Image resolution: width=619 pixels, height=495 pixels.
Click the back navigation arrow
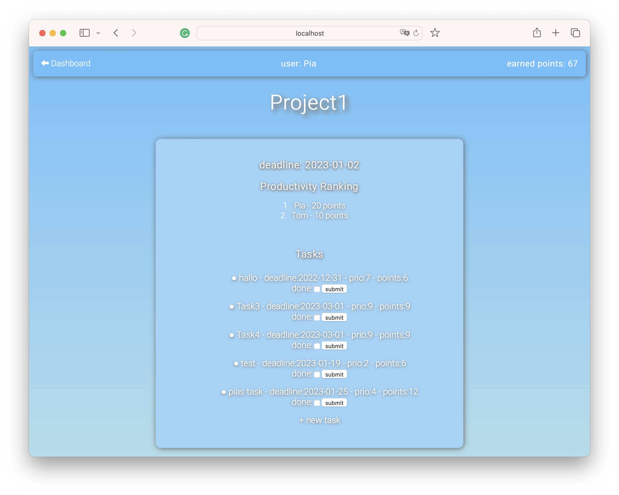click(x=116, y=33)
